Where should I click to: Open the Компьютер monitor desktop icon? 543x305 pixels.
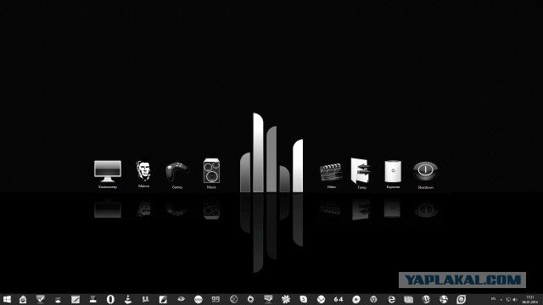click(x=108, y=171)
